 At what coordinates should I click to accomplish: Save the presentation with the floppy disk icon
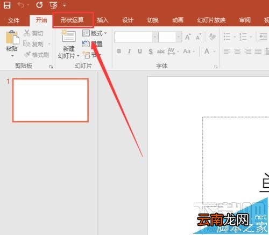tap(7, 5)
